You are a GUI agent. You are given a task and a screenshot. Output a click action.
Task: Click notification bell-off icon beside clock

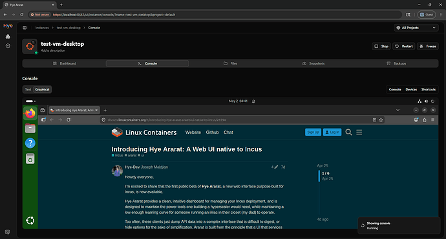253,101
